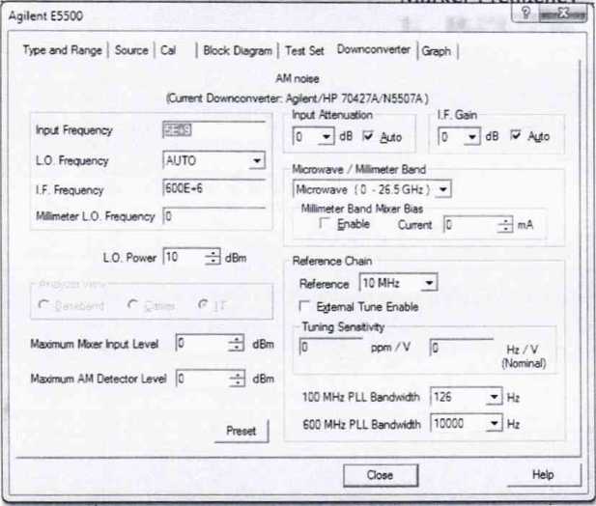Click the Millimeter L.O. Frequency field
Screen dimensions: 596x506
click(213, 216)
